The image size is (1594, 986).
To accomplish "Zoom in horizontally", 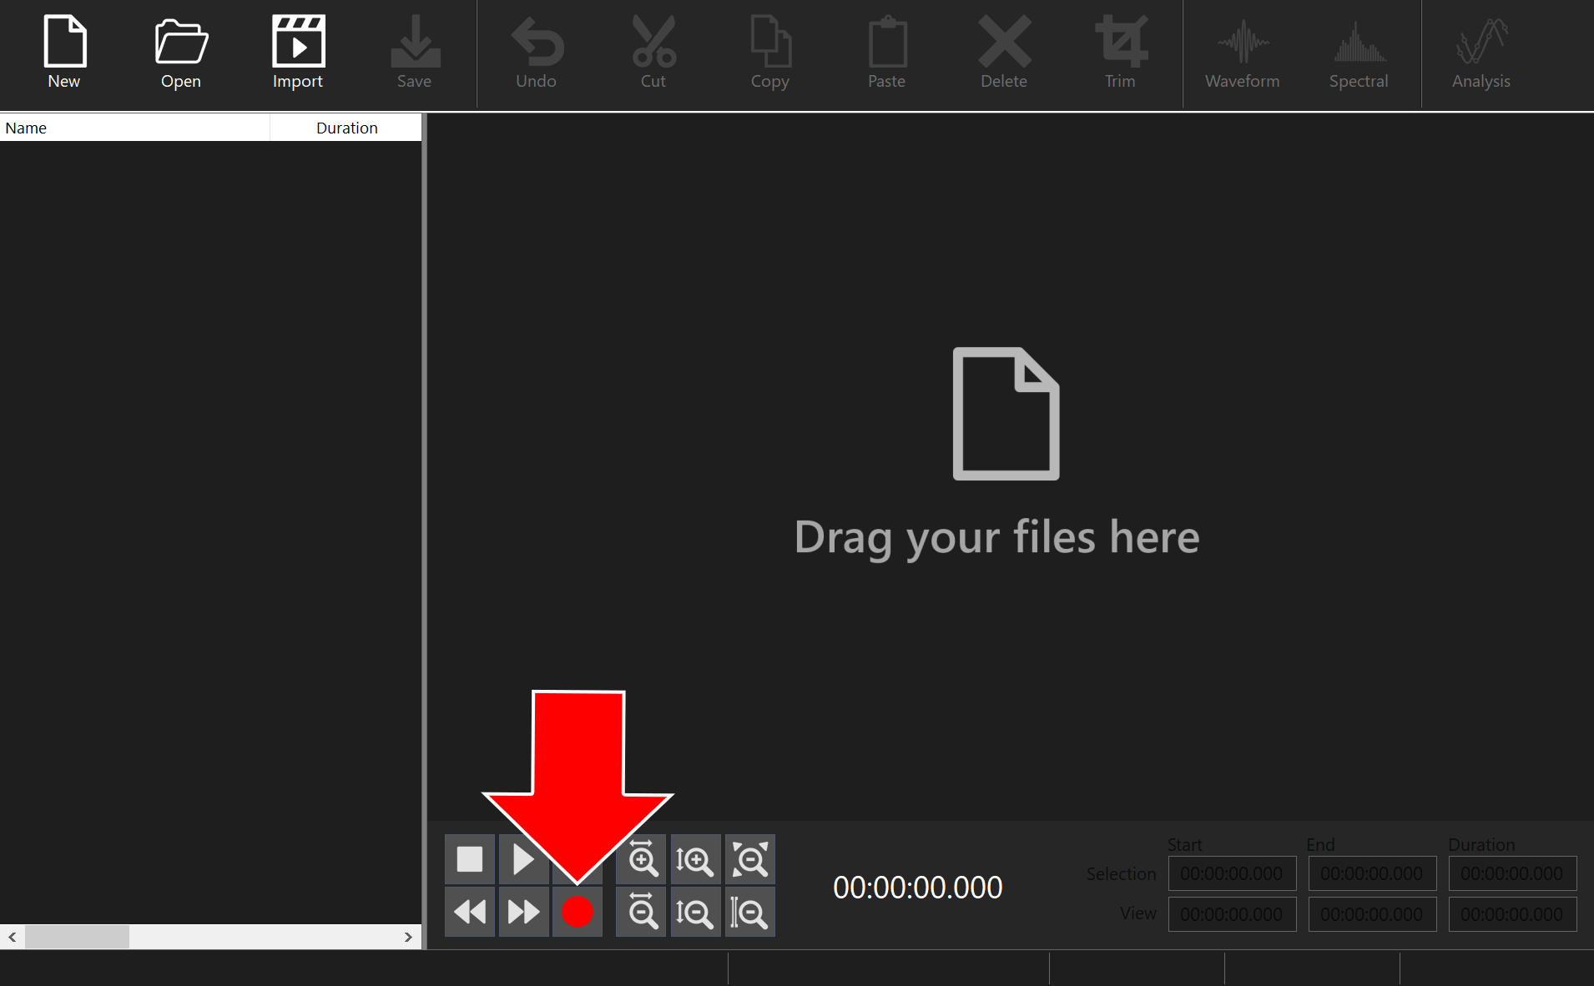I will pyautogui.click(x=641, y=859).
